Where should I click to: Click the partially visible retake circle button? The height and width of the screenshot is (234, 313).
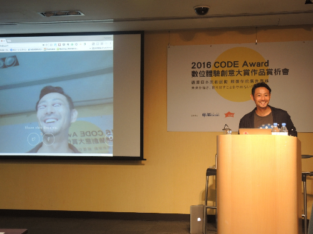click(110, 139)
